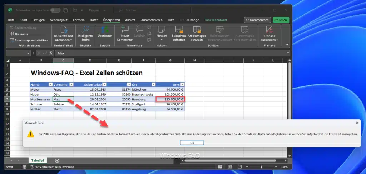Open the Thesaurus tool
Image resolution: width=366 pixels, height=174 pixels.
coord(19,34)
